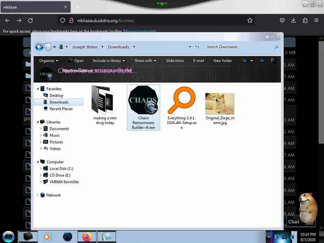Image resolution: width=324 pixels, height=243 pixels.
Task: Open Firefox hamburger menu
Action: (316, 20)
